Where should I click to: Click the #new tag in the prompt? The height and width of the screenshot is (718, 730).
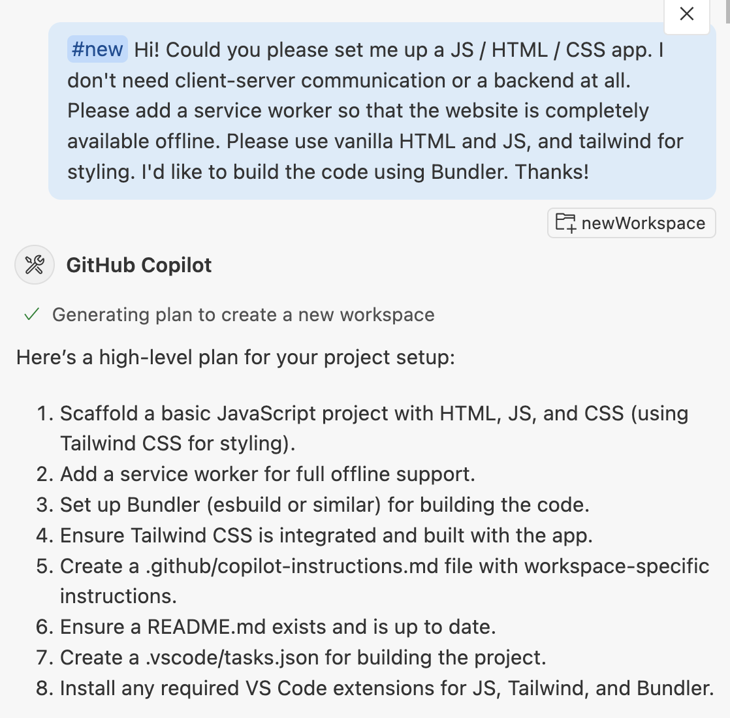[97, 50]
